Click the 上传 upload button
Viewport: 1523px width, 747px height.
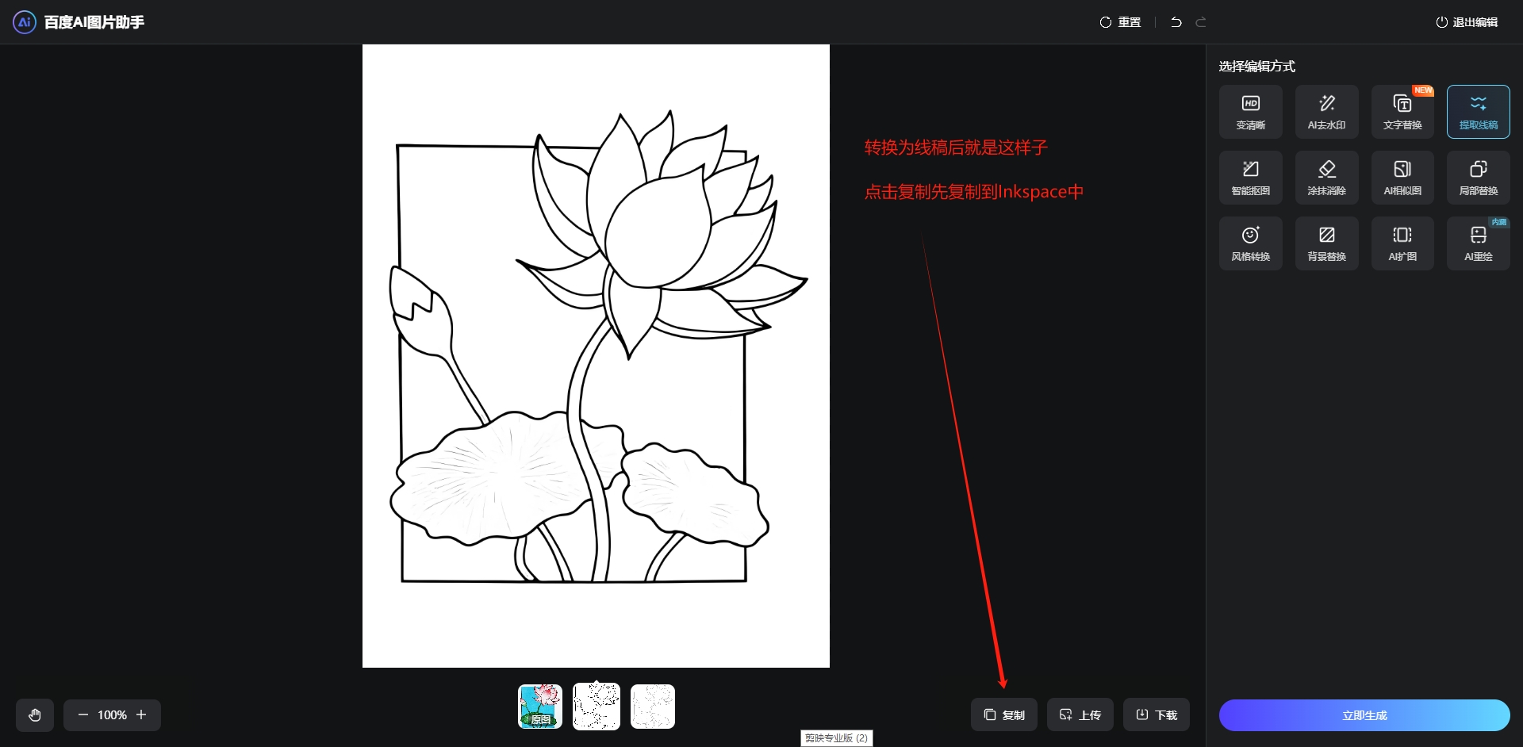click(x=1080, y=714)
